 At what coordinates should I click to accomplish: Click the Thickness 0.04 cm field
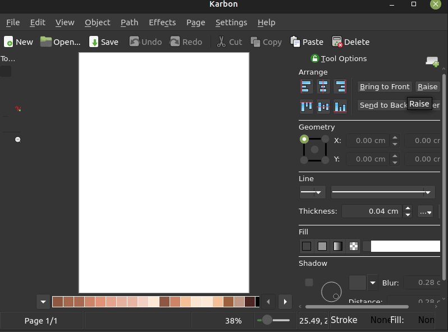click(372, 211)
